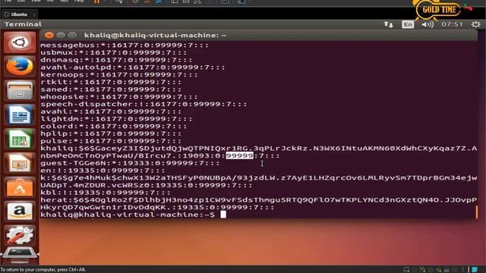Image resolution: width=486 pixels, height=273 pixels.
Task: Open the Files manager launcher icon
Action: point(20,90)
